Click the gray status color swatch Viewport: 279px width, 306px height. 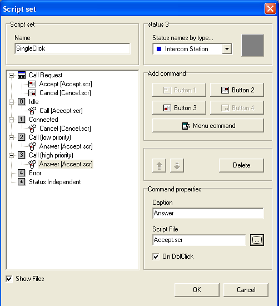pos(253,46)
